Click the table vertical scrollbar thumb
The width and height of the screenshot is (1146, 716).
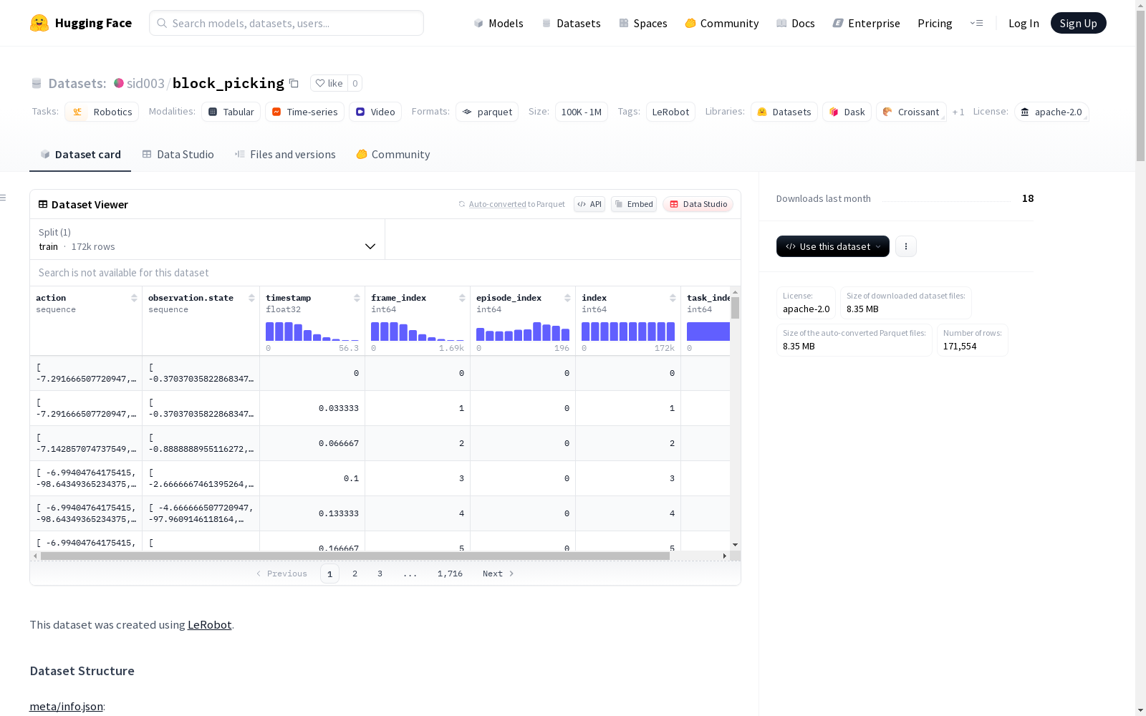(735, 308)
